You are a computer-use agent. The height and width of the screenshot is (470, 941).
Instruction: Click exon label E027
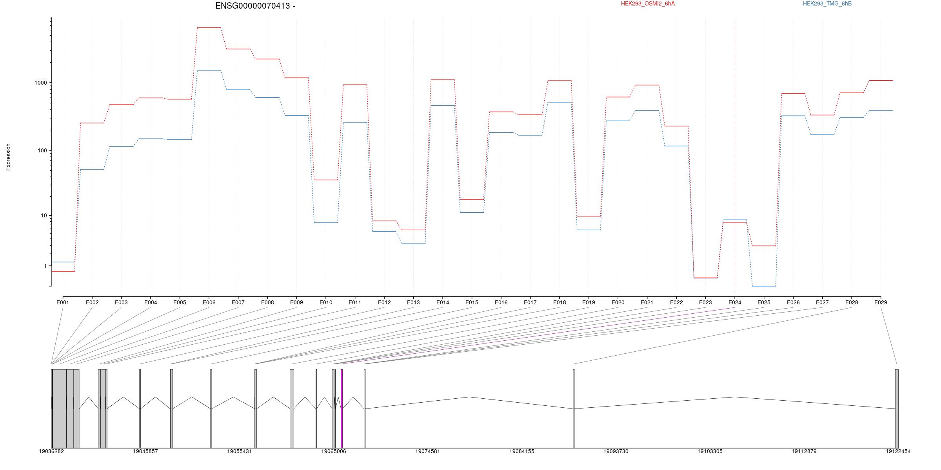[x=822, y=302]
